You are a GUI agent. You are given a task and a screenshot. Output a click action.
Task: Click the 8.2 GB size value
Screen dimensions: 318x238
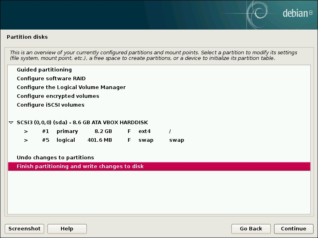103,131
